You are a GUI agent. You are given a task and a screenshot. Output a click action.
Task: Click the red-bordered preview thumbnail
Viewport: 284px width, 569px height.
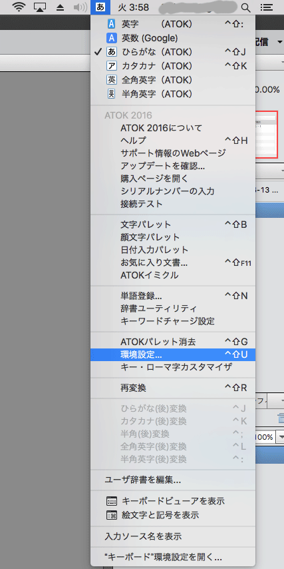point(267,135)
